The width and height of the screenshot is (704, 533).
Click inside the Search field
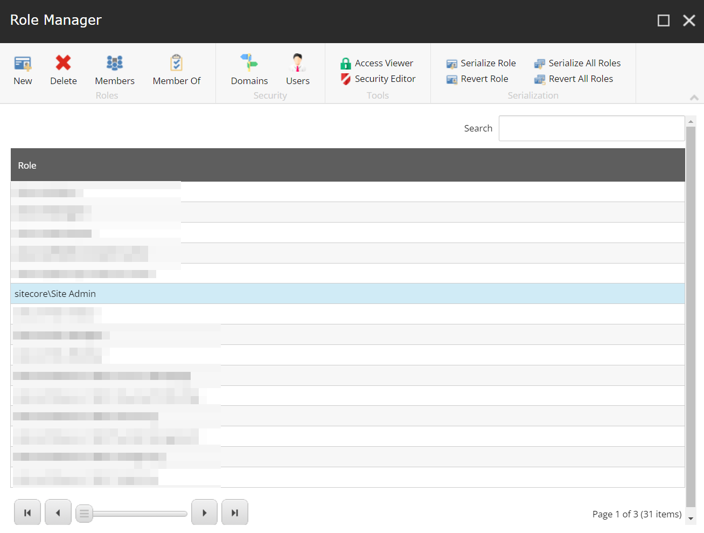pyautogui.click(x=591, y=128)
